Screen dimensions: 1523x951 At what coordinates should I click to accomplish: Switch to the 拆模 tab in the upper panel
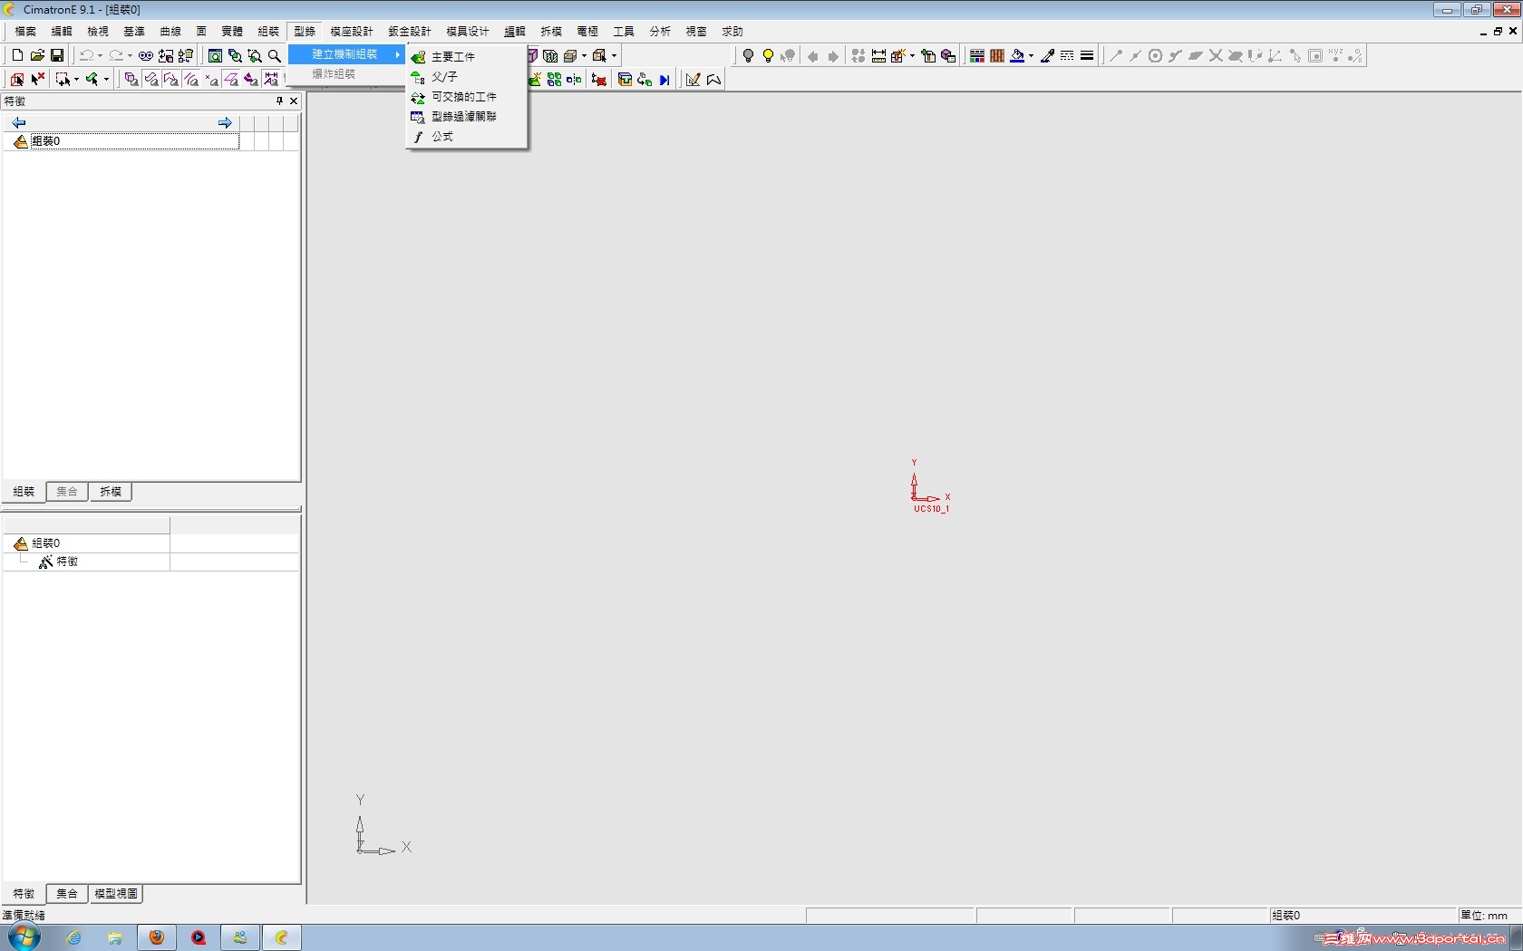tap(111, 492)
